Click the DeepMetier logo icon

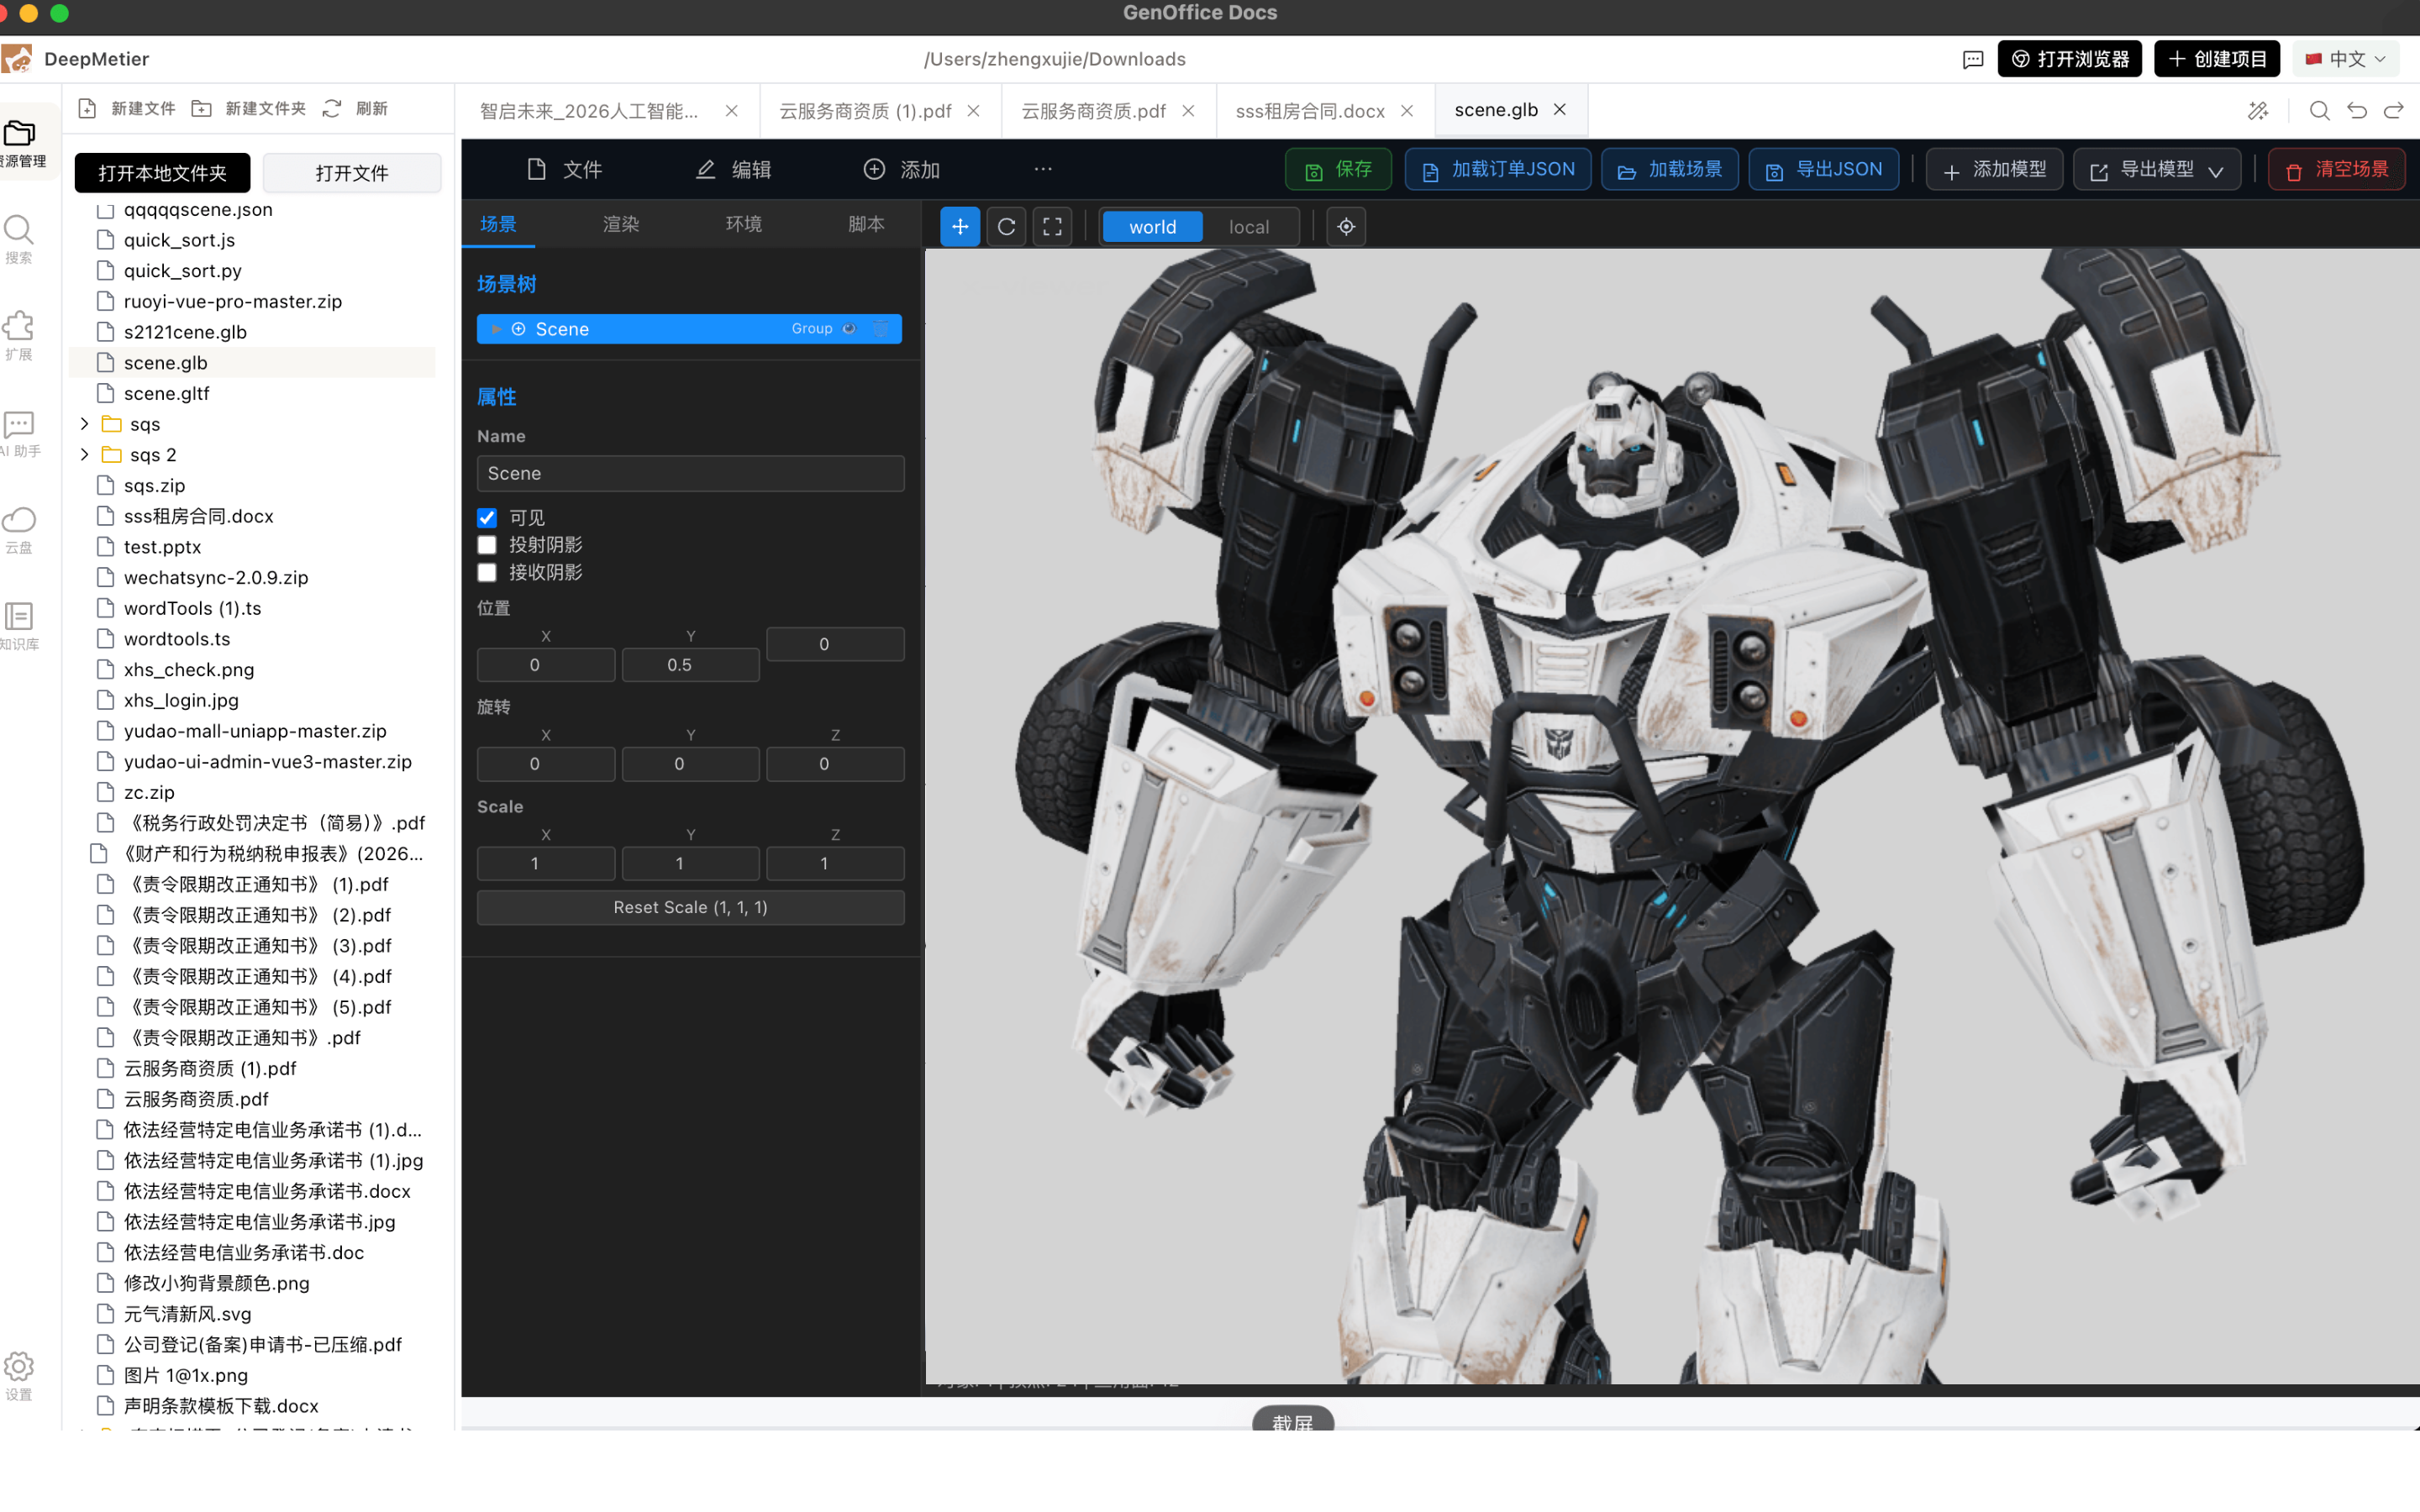click(17, 59)
